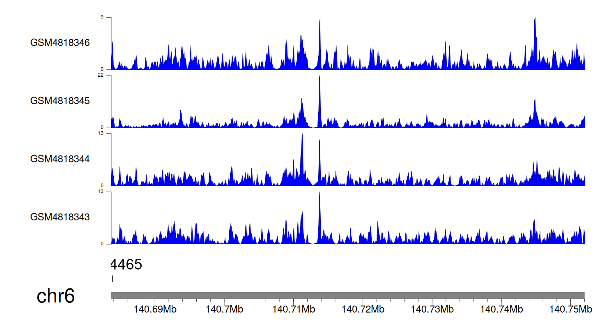This screenshot has width=616, height=320.
Task: Select the GSM4818345 track label
Action: click(x=60, y=101)
